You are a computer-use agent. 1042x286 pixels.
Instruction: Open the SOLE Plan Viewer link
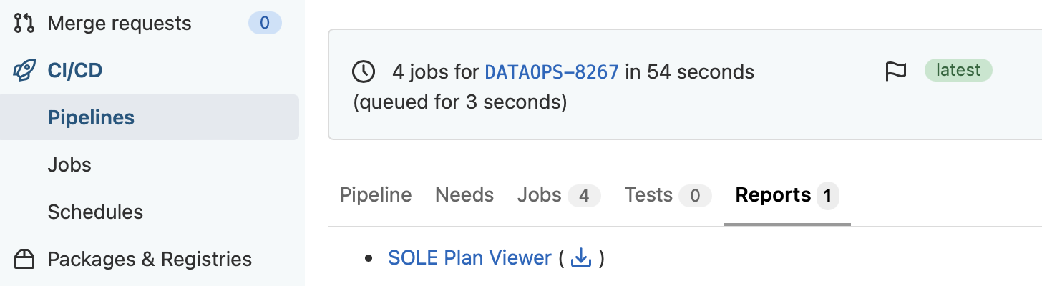click(469, 258)
